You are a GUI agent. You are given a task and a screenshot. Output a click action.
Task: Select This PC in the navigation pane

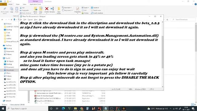tap(6, 58)
